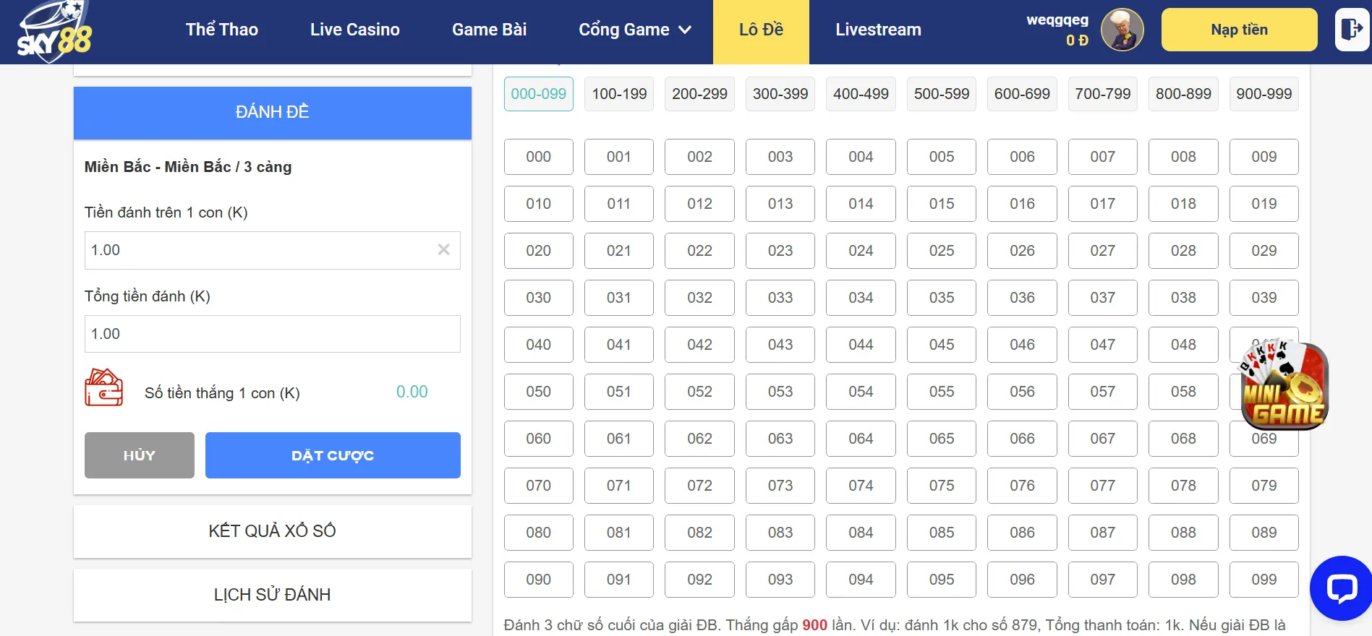Click the red wallet icon
This screenshot has height=636, width=1372.
point(103,388)
